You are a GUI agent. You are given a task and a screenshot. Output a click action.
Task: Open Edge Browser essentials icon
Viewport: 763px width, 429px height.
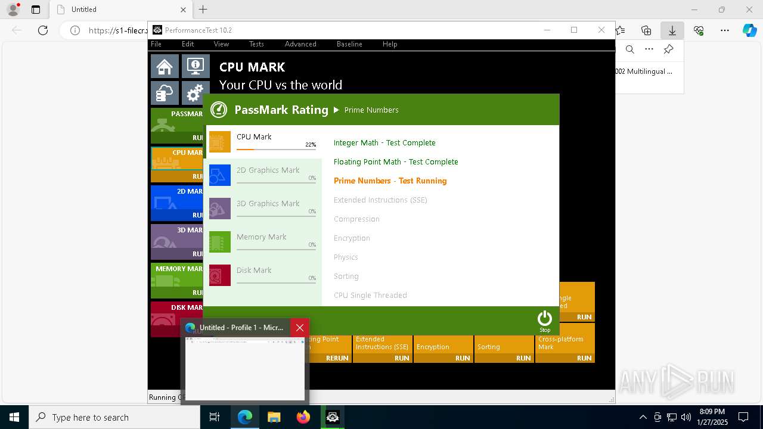tap(699, 30)
